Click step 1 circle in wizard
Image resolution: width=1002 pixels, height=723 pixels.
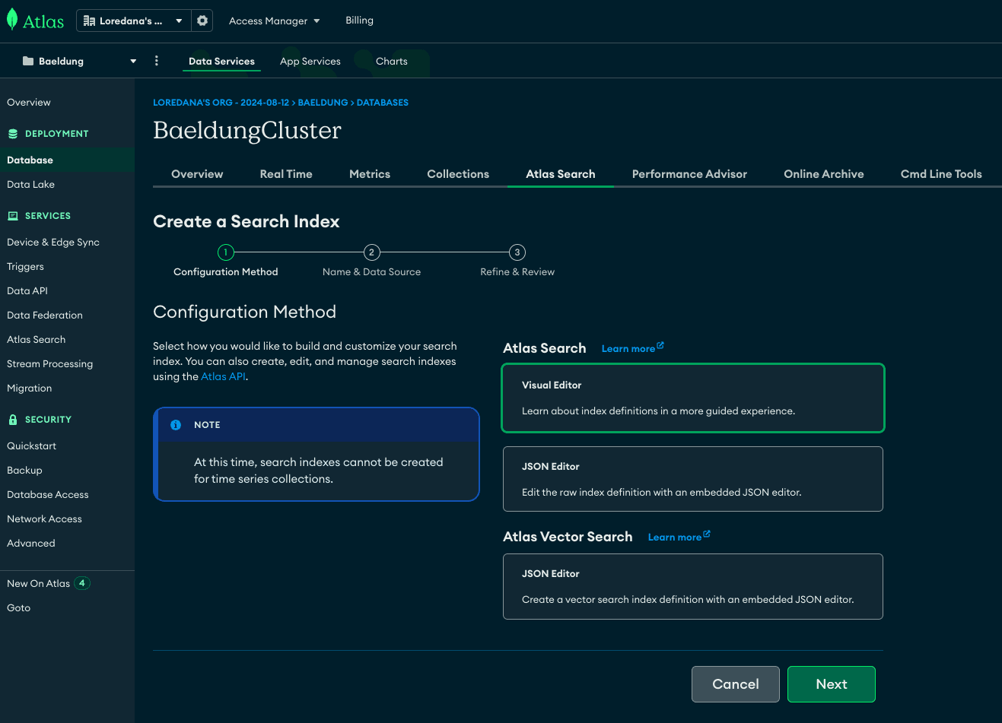tap(226, 252)
